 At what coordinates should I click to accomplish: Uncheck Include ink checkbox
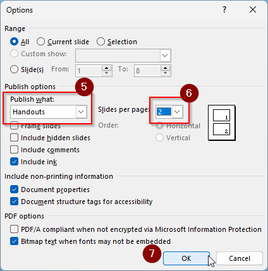[14, 162]
